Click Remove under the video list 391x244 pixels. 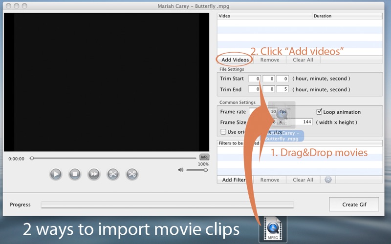pyautogui.click(x=269, y=60)
